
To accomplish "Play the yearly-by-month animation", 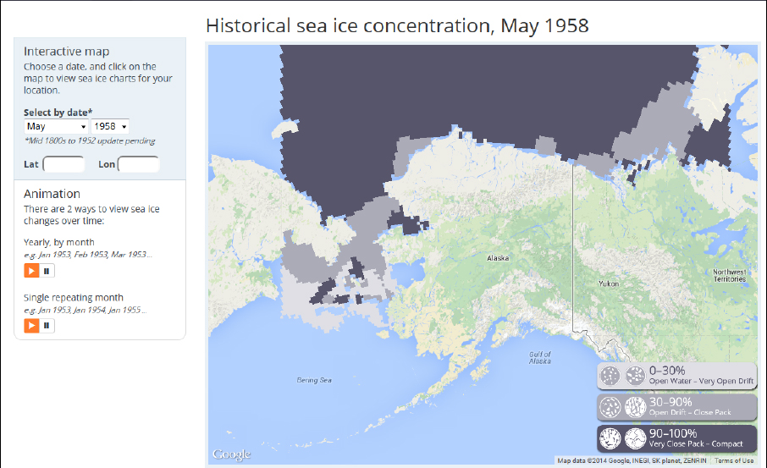I will pos(31,271).
